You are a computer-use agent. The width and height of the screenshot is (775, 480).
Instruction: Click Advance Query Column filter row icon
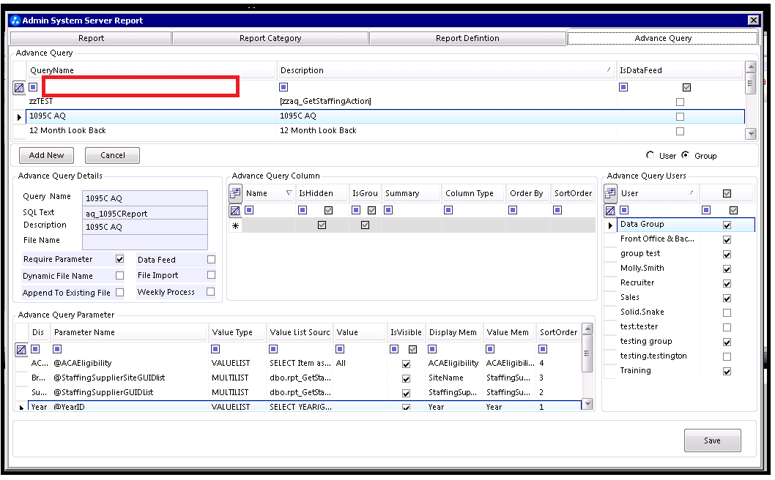[x=235, y=211]
